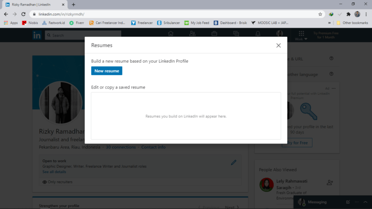372x209 pixels.
Task: Close the Rizky Ramadhan LinkedIn tab
Action: (63, 5)
